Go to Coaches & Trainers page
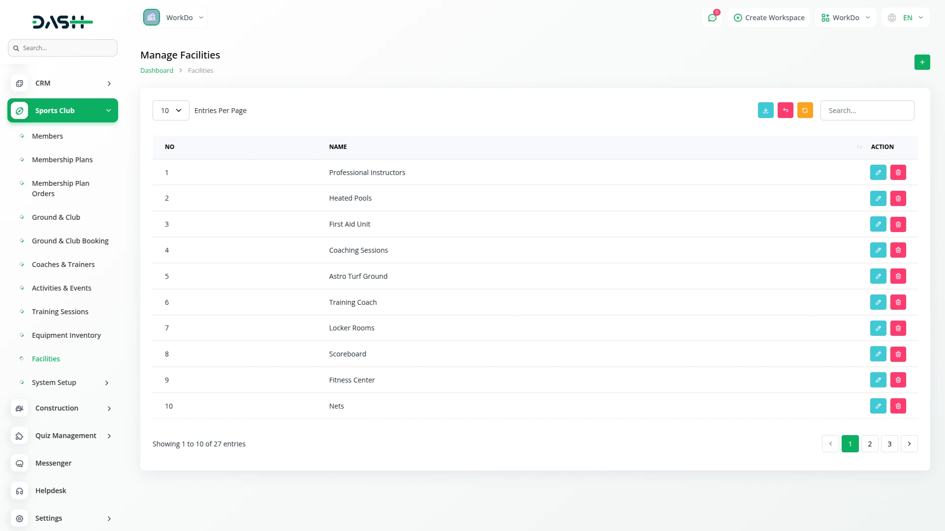Viewport: 945px width, 531px height. [63, 265]
